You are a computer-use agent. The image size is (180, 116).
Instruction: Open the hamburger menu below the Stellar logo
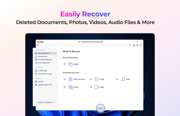tap(38, 45)
